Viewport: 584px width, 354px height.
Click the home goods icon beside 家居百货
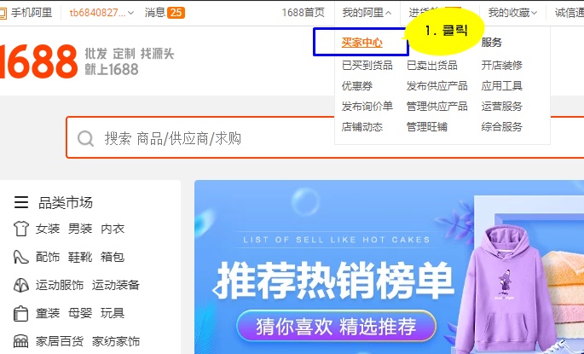click(20, 341)
